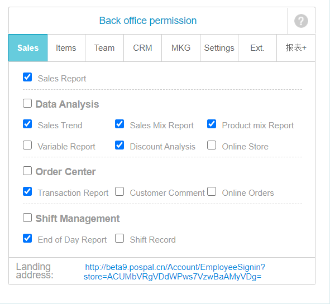Check the Shift Record checkbox
Viewport: 330px width, 304px height.
tap(119, 238)
